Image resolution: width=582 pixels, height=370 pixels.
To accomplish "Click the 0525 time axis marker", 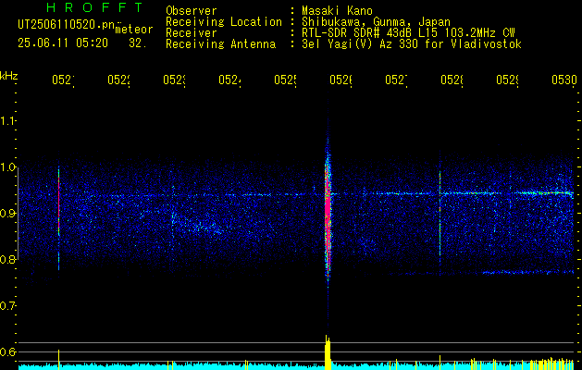I will click(x=285, y=80).
